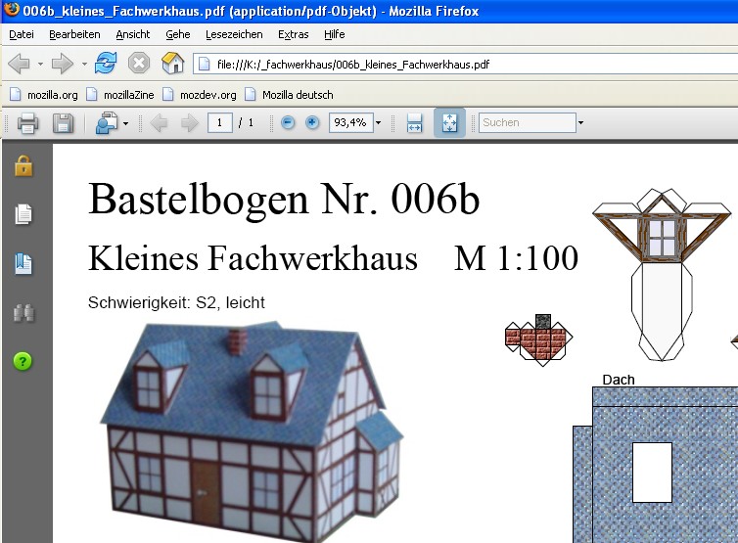The image size is (738, 543).
Task: Go to the Home page icon
Action: pos(172,63)
